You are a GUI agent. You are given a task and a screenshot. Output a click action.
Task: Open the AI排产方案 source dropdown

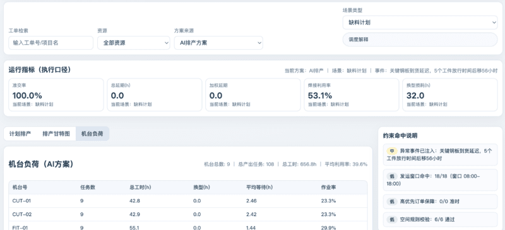coord(218,42)
